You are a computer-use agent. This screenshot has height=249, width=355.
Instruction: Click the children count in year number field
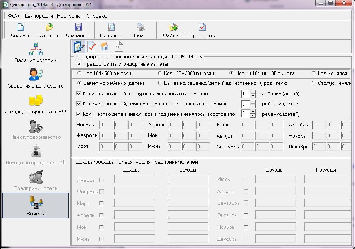245,94
